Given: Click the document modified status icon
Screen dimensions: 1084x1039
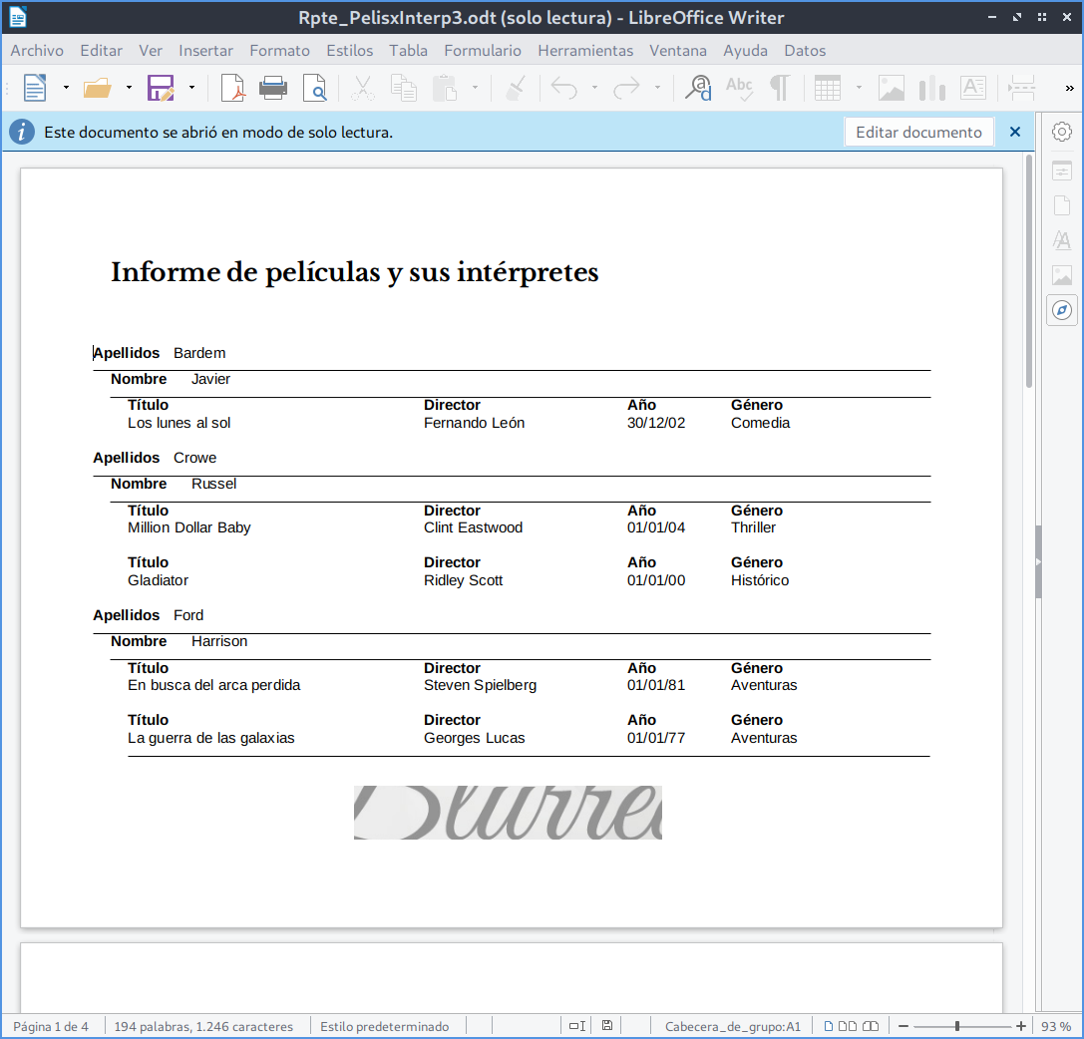Looking at the screenshot, I should 607,1026.
